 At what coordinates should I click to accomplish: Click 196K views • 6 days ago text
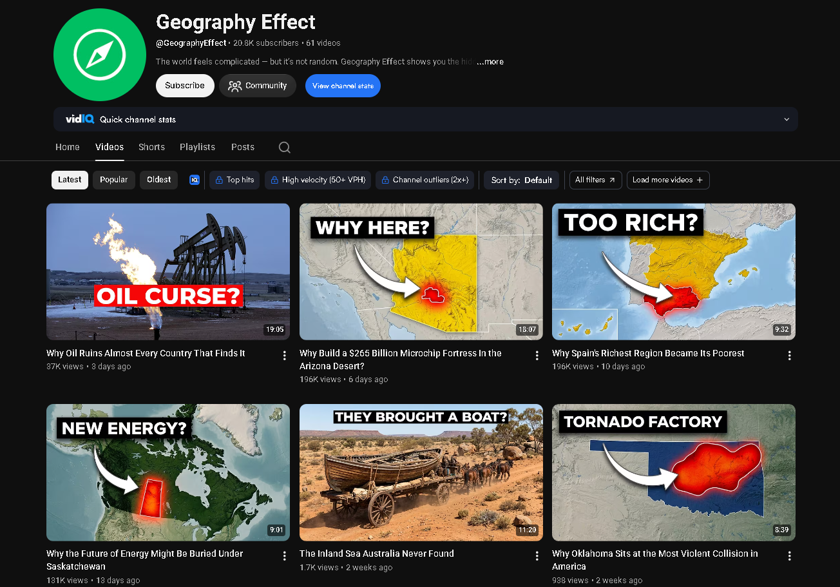click(x=344, y=380)
